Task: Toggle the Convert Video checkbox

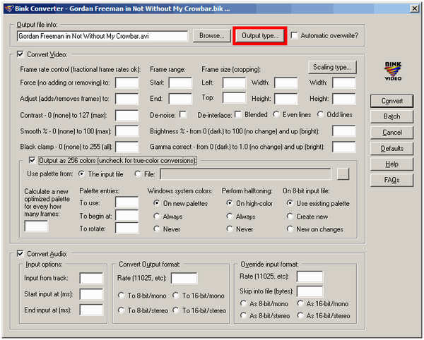Action: point(20,54)
